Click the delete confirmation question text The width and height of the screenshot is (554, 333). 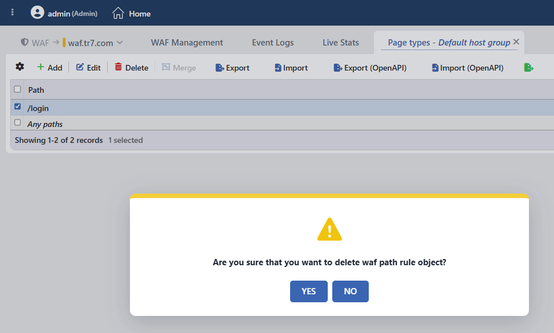pos(329,262)
